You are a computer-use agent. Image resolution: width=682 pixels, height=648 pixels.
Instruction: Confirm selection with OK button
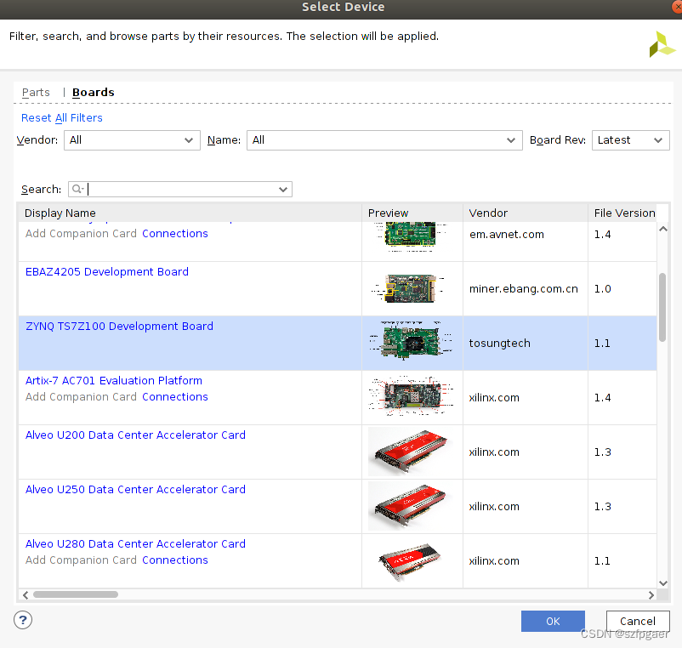[553, 621]
